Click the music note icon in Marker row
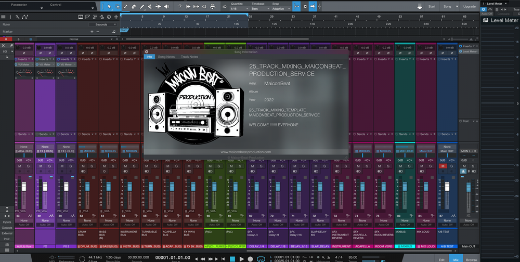Image resolution: width=520 pixels, height=262 pixels. (x=114, y=32)
